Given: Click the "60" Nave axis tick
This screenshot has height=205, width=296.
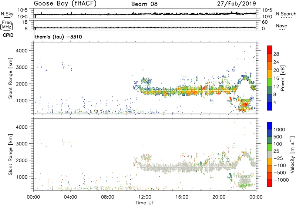Looking at the screenshot, I should click(x=265, y=22).
